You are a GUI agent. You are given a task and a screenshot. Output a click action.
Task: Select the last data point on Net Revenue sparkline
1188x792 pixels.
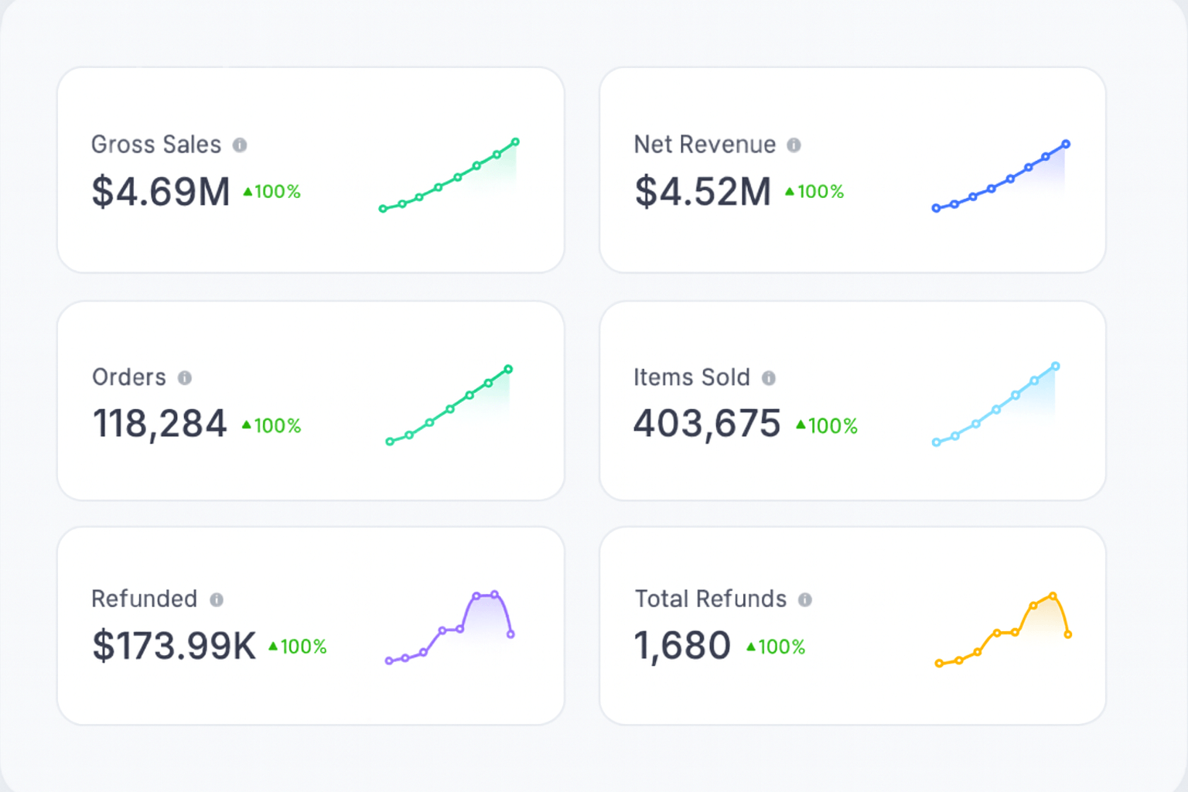(x=1066, y=144)
